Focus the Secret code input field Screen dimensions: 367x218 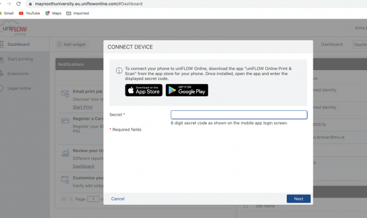point(239,115)
